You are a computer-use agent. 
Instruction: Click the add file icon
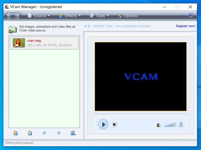click(x=15, y=133)
